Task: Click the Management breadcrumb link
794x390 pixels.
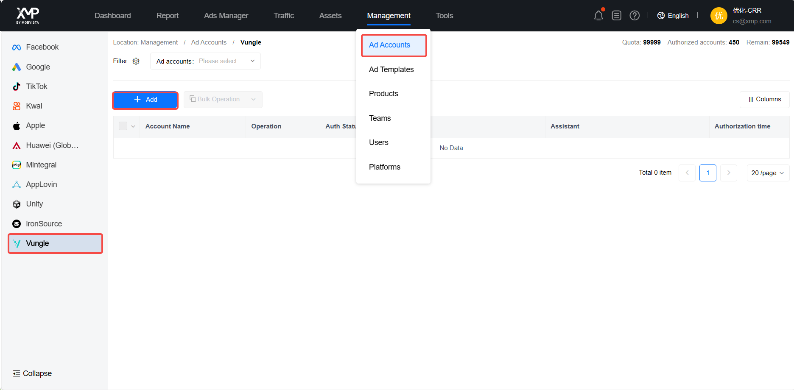Action: click(159, 42)
